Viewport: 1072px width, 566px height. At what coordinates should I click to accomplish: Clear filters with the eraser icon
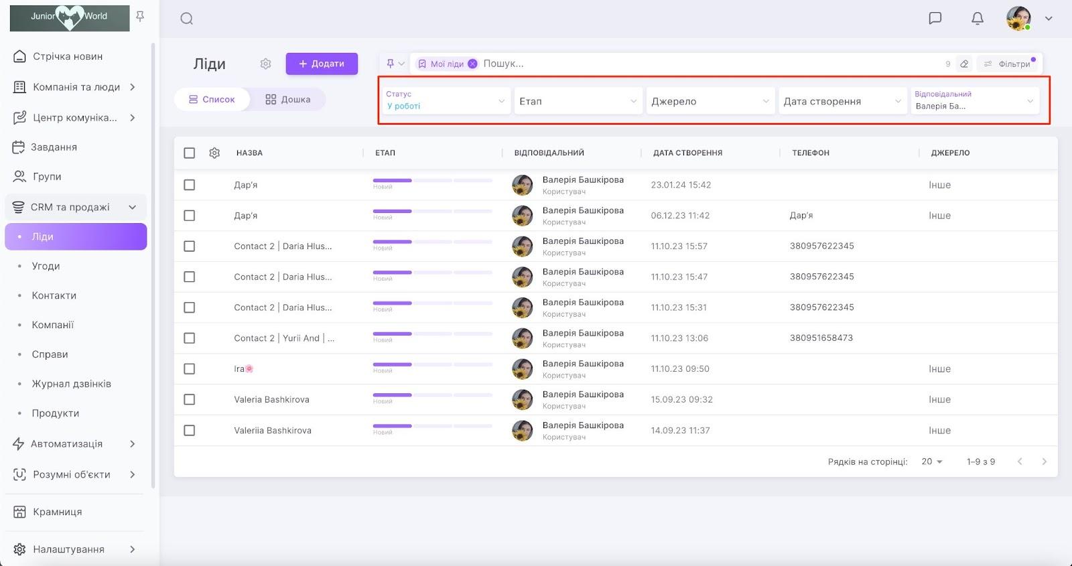[x=964, y=64]
